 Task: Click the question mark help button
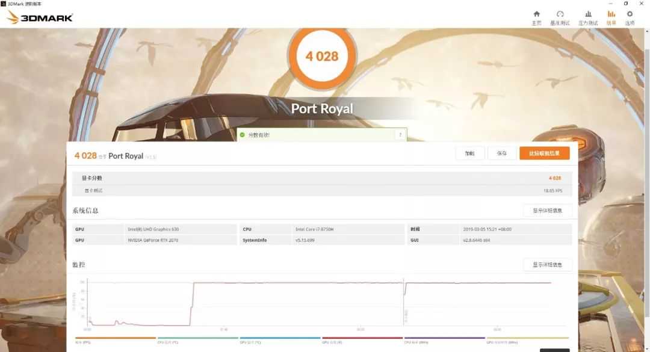coord(400,135)
